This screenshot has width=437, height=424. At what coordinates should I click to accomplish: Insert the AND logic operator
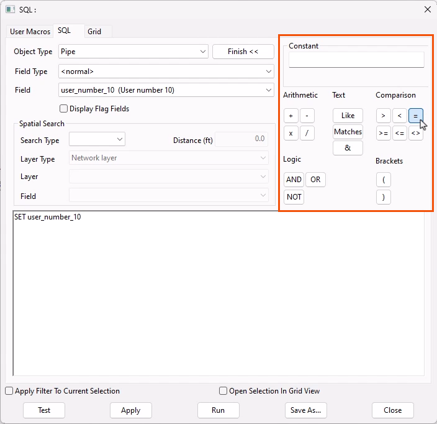point(294,180)
